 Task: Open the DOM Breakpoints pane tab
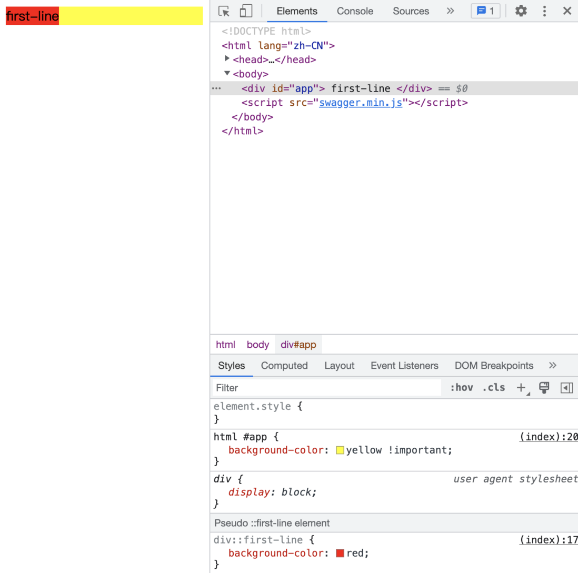(494, 366)
